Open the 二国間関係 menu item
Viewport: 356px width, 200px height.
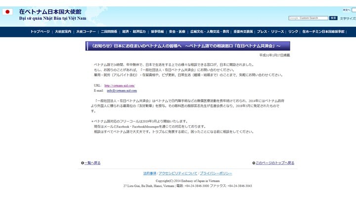pos(109,32)
